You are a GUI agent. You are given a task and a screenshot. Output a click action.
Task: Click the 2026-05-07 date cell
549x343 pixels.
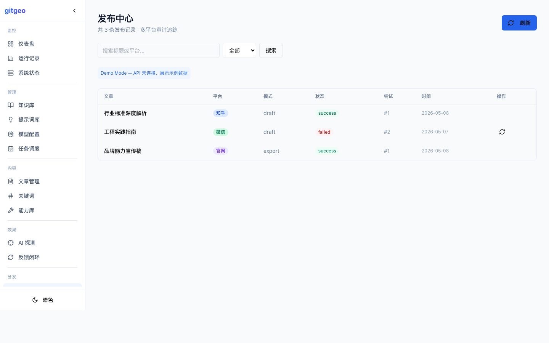435,132
